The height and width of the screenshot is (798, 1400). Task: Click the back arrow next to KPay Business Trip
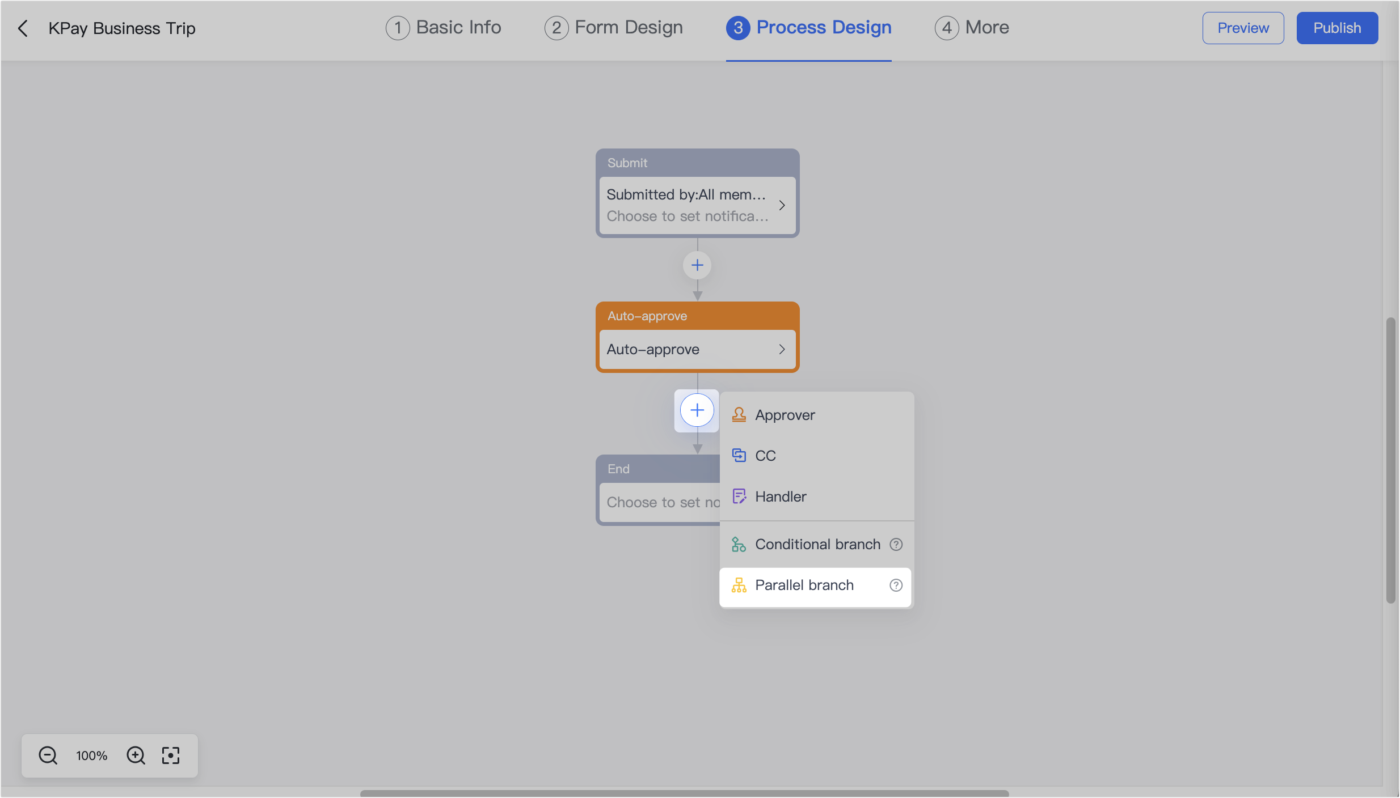(x=23, y=28)
